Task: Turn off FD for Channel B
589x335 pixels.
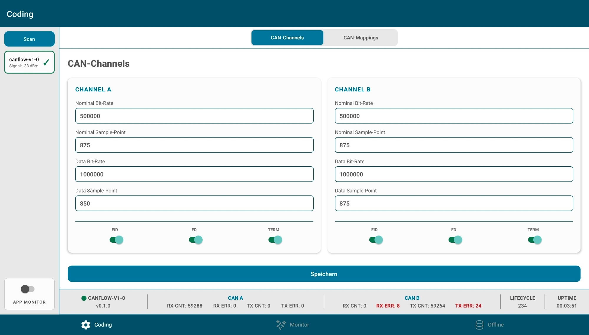Action: point(455,240)
